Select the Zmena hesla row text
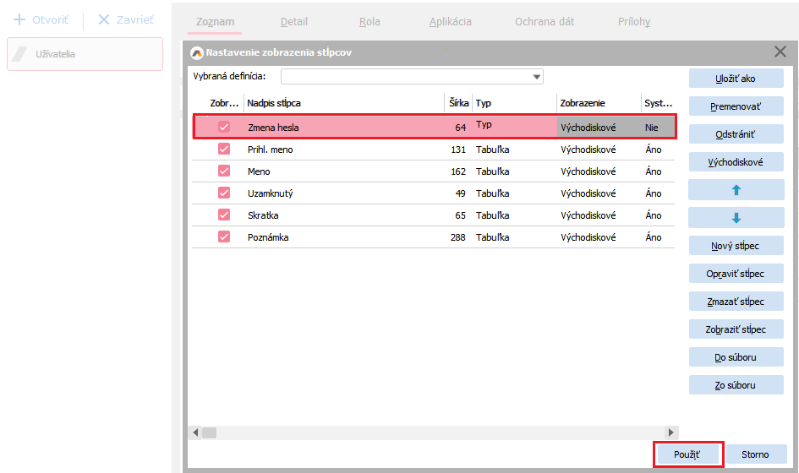This screenshot has height=473, width=799. pyautogui.click(x=273, y=128)
